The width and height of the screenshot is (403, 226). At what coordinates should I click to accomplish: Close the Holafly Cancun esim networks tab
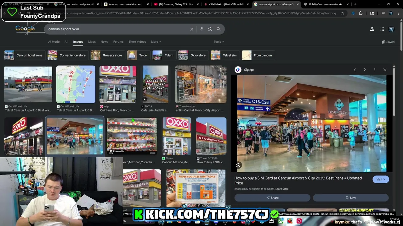coord(348,4)
